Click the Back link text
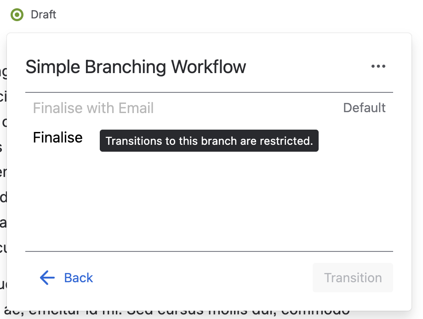This screenshot has height=319, width=423. click(x=79, y=278)
